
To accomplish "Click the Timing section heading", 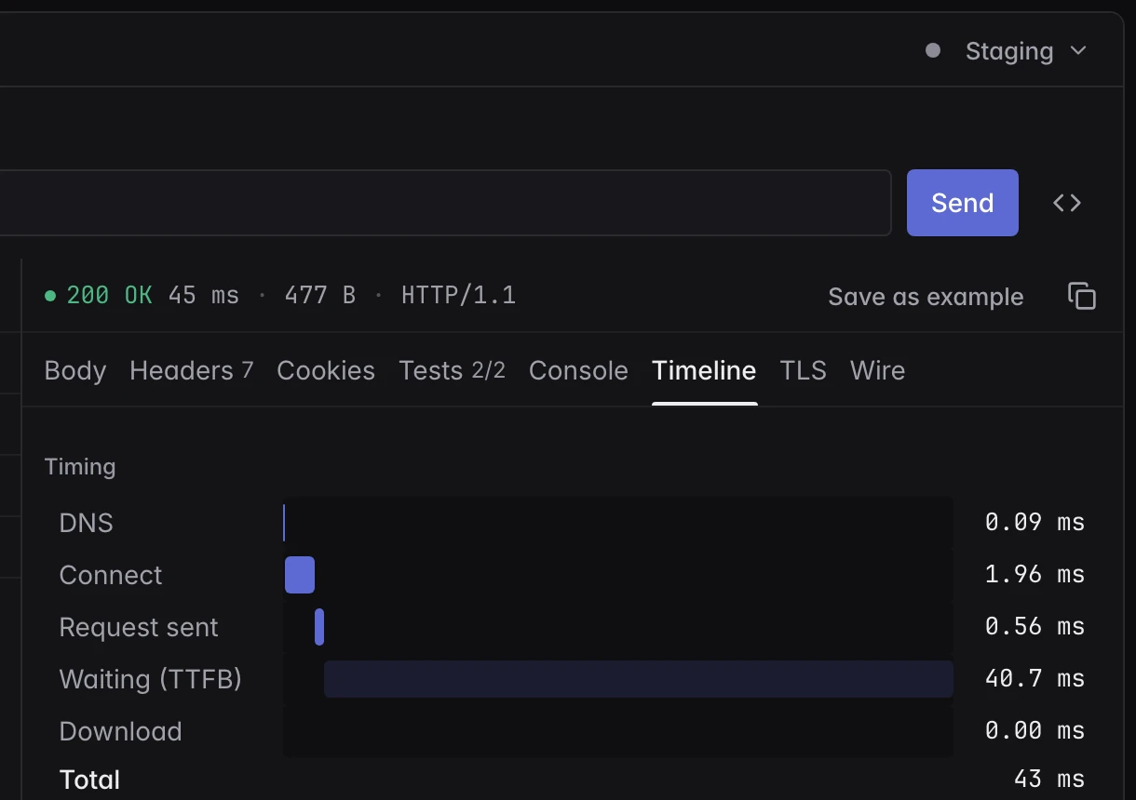I will coord(80,467).
